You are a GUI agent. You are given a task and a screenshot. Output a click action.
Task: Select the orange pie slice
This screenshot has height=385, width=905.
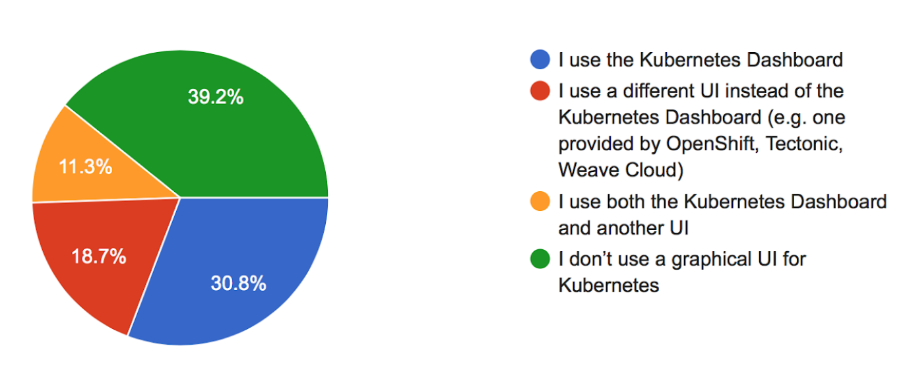[86, 165]
